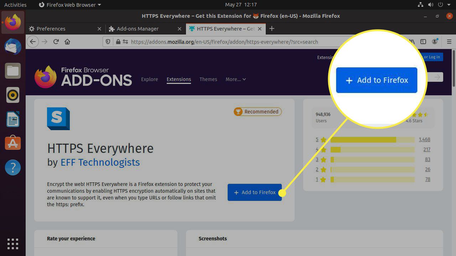The width and height of the screenshot is (456, 256).
Task: Launch Thunderbird mail from the dock
Action: pos(13,47)
